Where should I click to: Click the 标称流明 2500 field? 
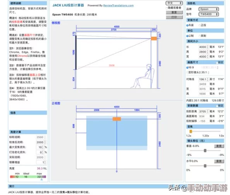pyautogui.click(x=41, y=137)
